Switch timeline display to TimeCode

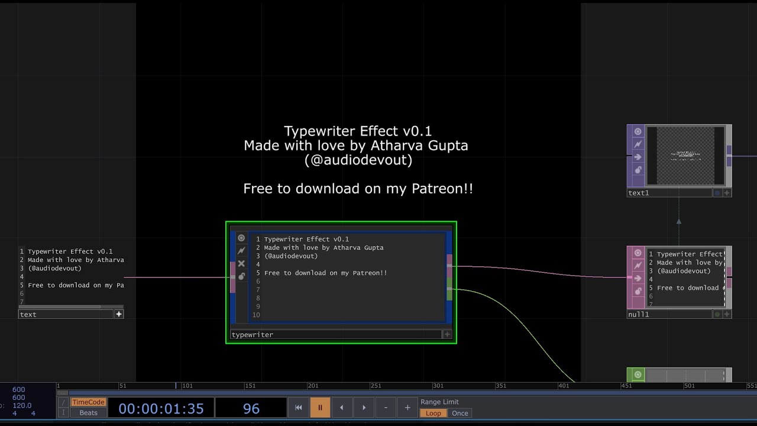tap(88, 402)
